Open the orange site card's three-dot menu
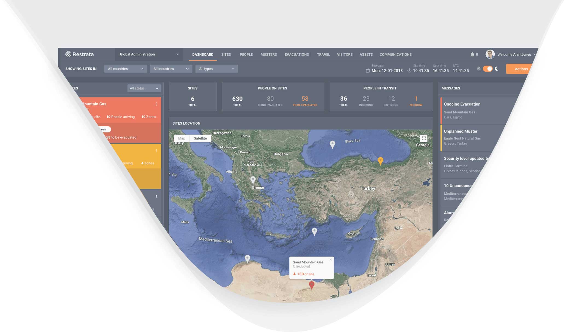The height and width of the screenshot is (335, 568). (156, 151)
